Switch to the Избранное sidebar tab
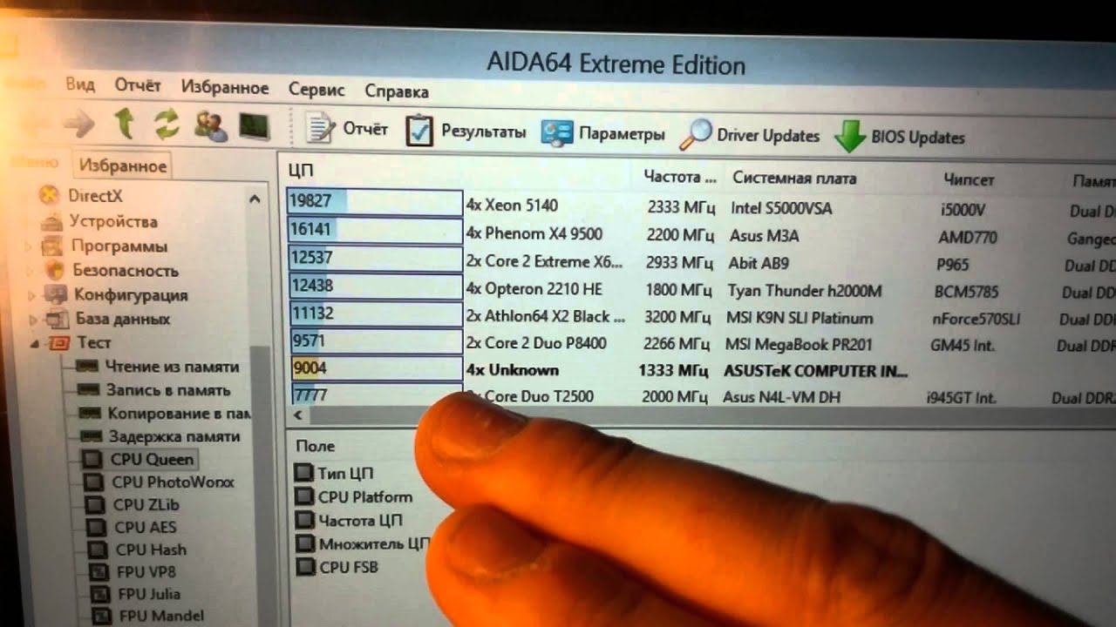This screenshot has height=627, width=1116. 122,165
